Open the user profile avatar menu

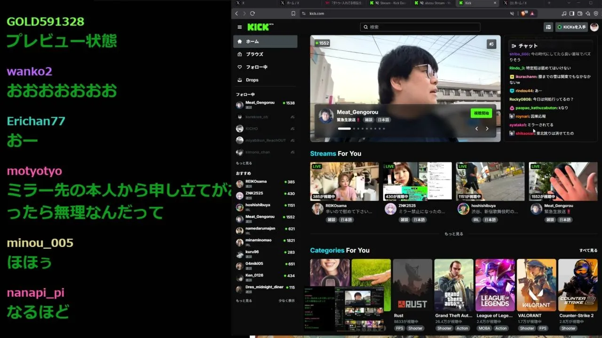point(594,27)
